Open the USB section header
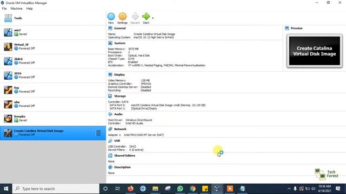The image size is (346, 194). tap(117, 141)
